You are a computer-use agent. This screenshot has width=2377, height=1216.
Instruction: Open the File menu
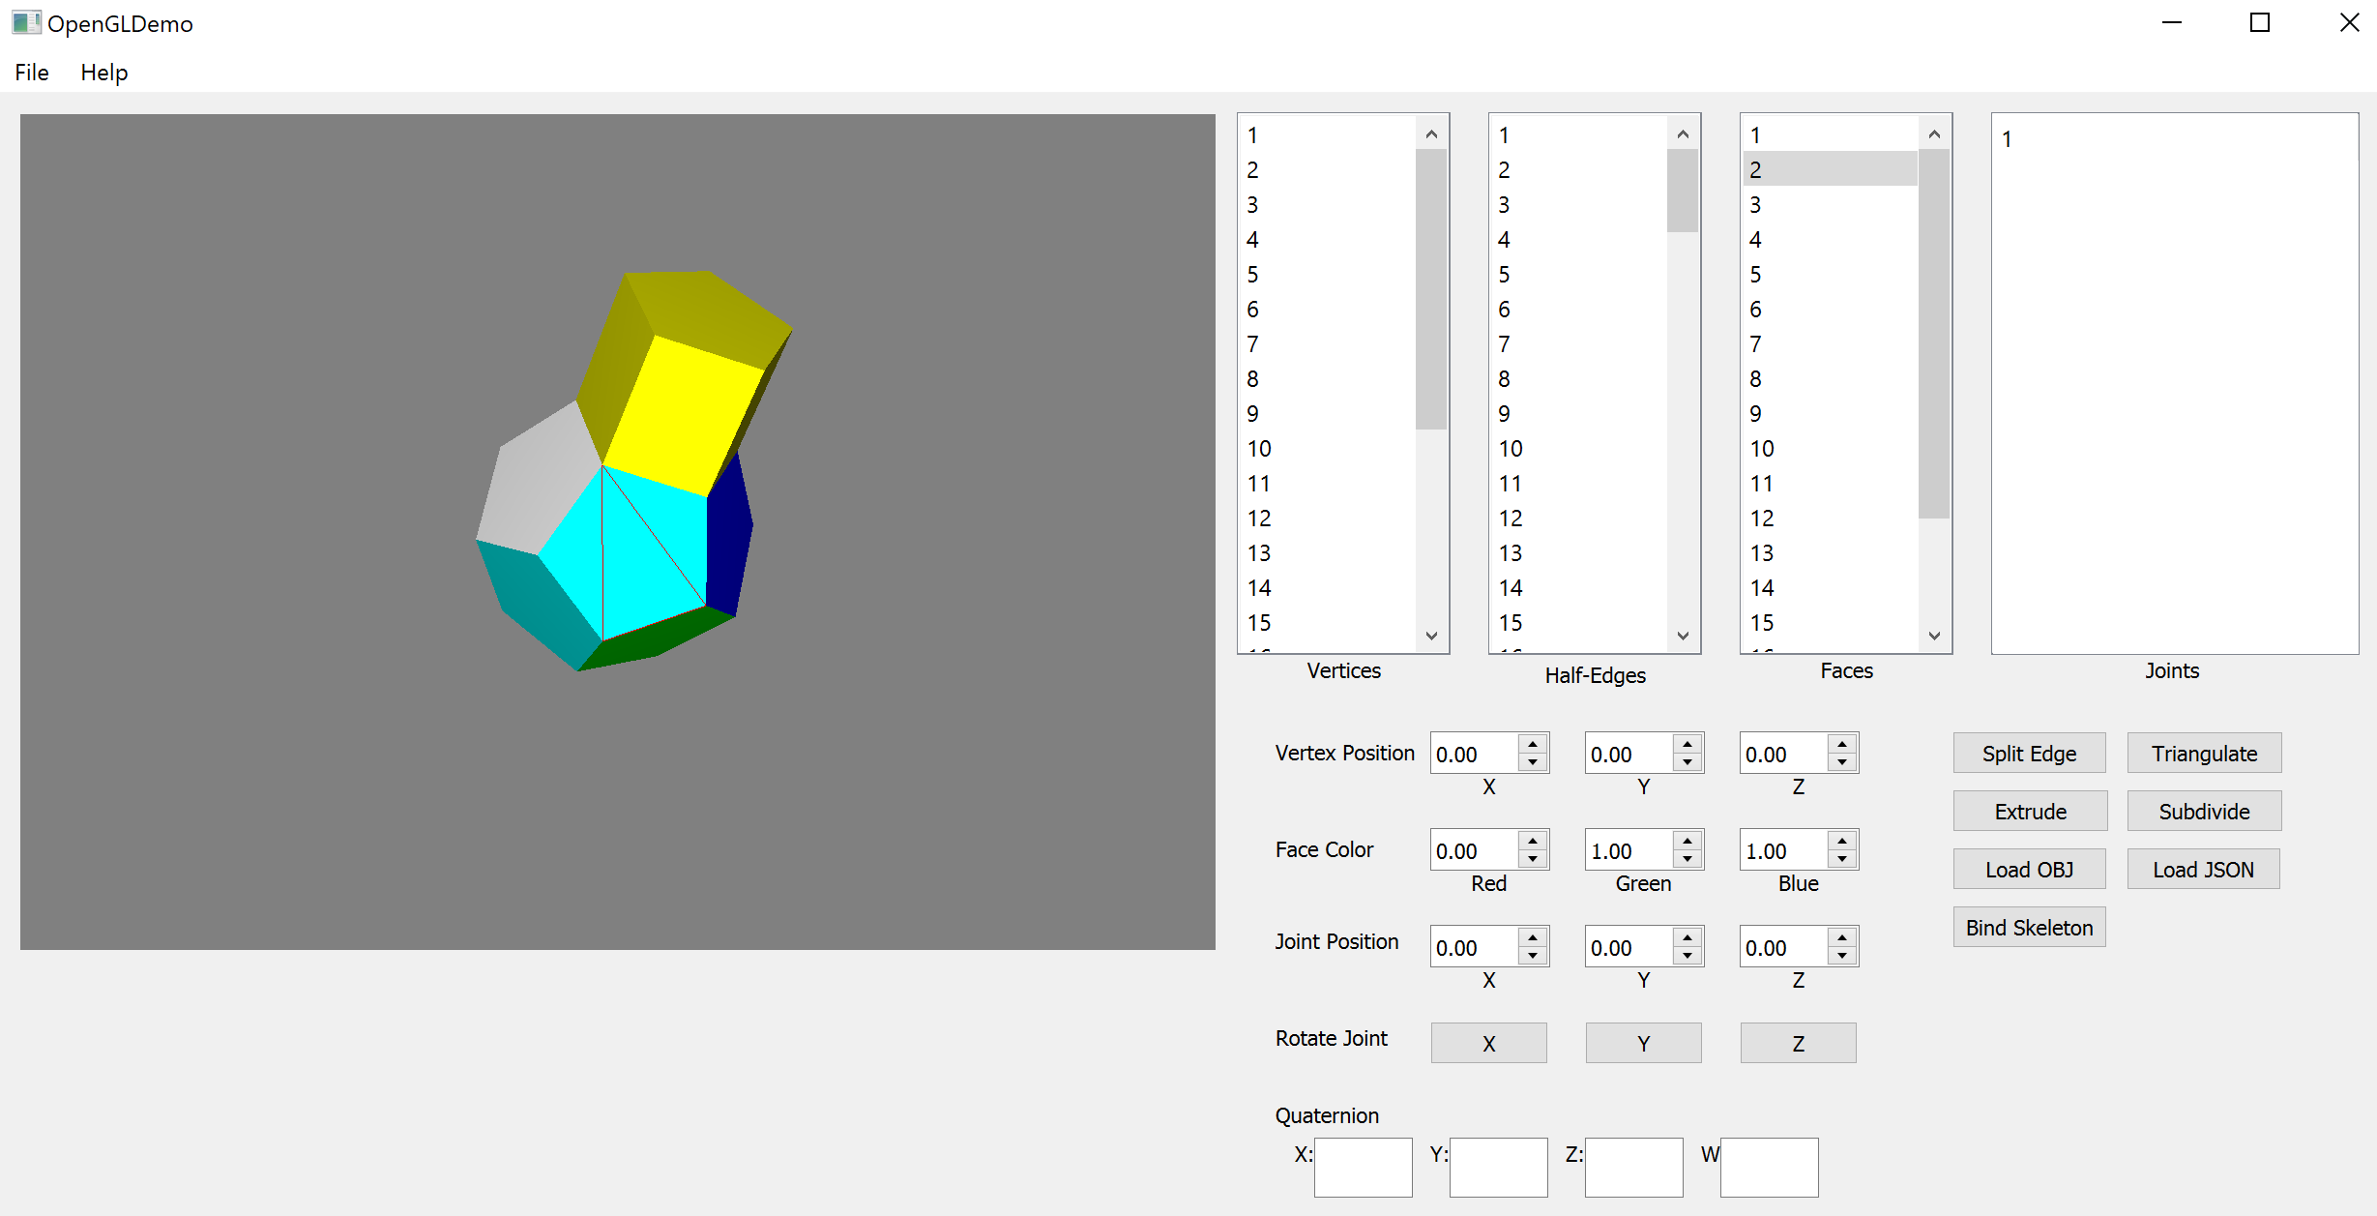click(31, 73)
